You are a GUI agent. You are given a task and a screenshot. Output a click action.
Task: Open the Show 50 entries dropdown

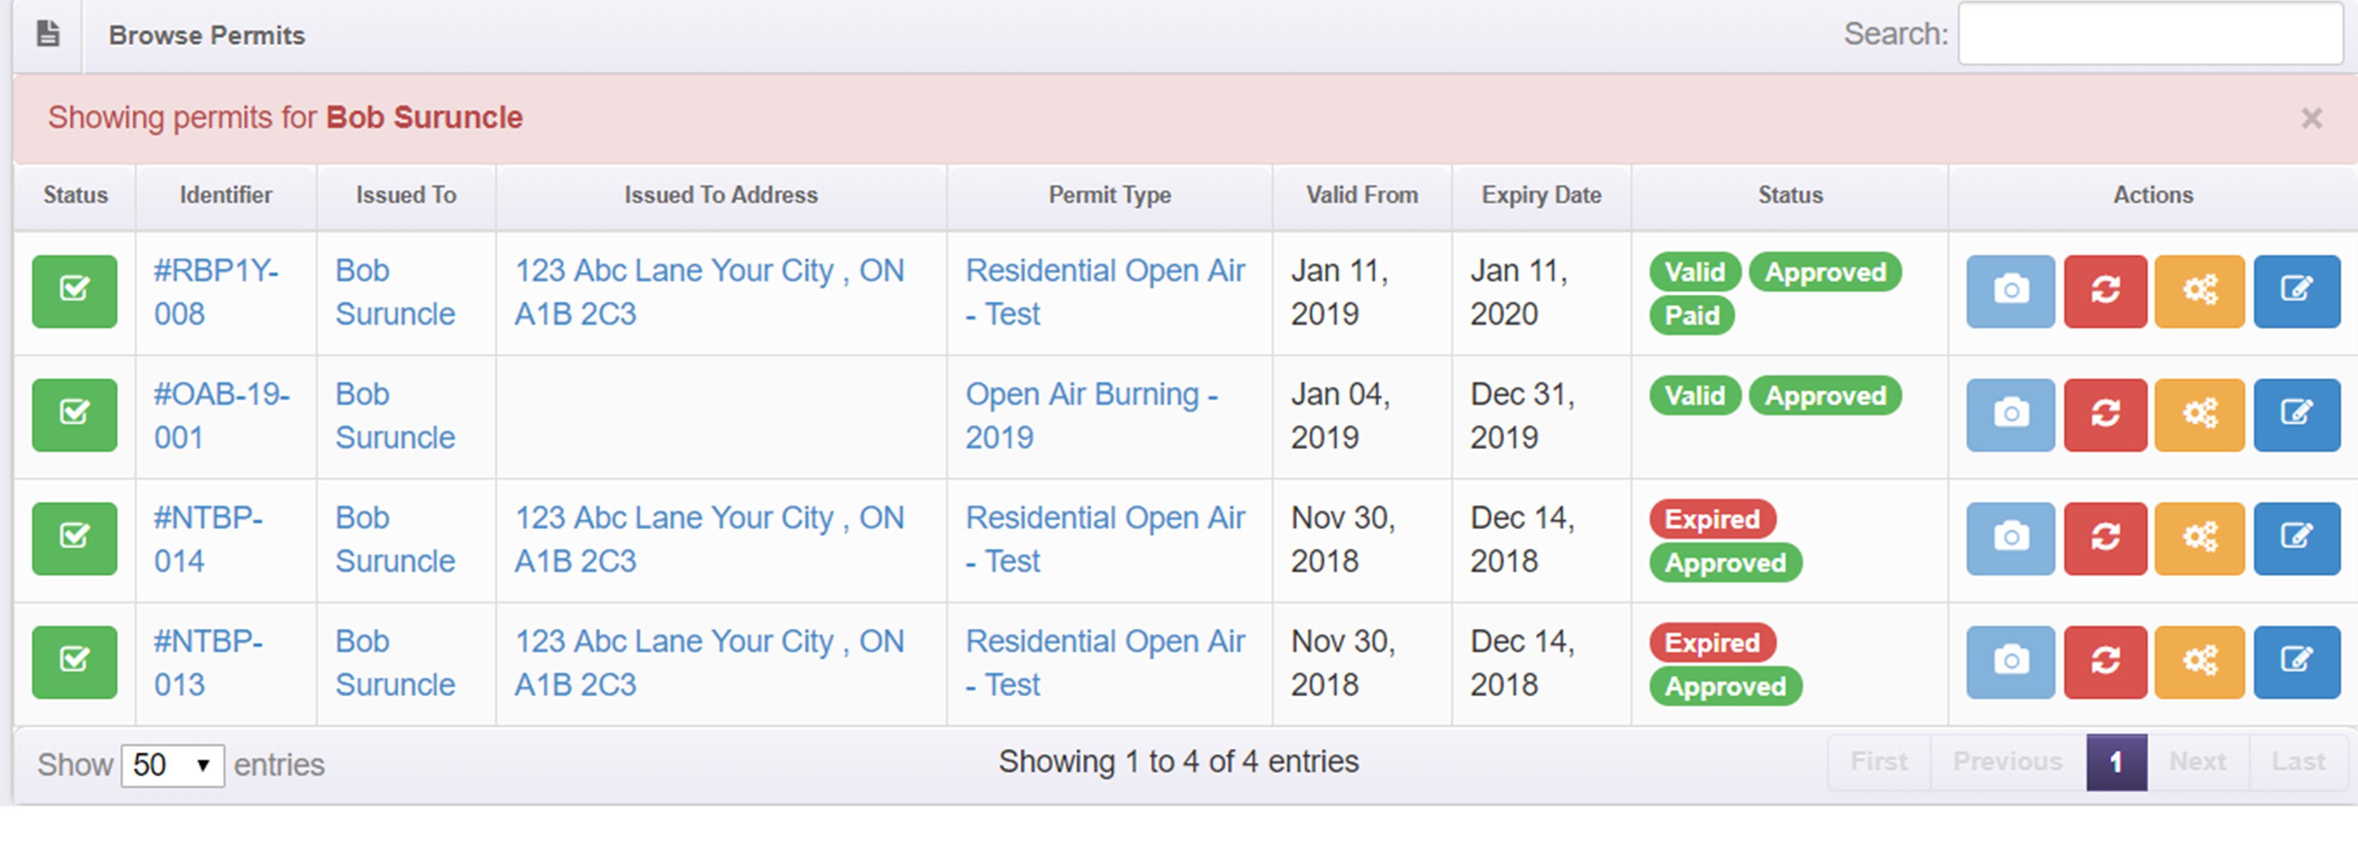tap(172, 764)
